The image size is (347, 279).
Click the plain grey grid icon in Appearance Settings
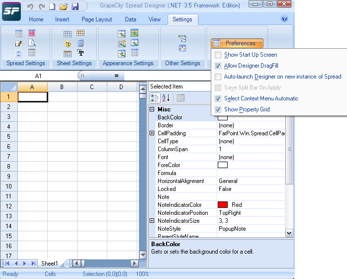tap(134, 53)
